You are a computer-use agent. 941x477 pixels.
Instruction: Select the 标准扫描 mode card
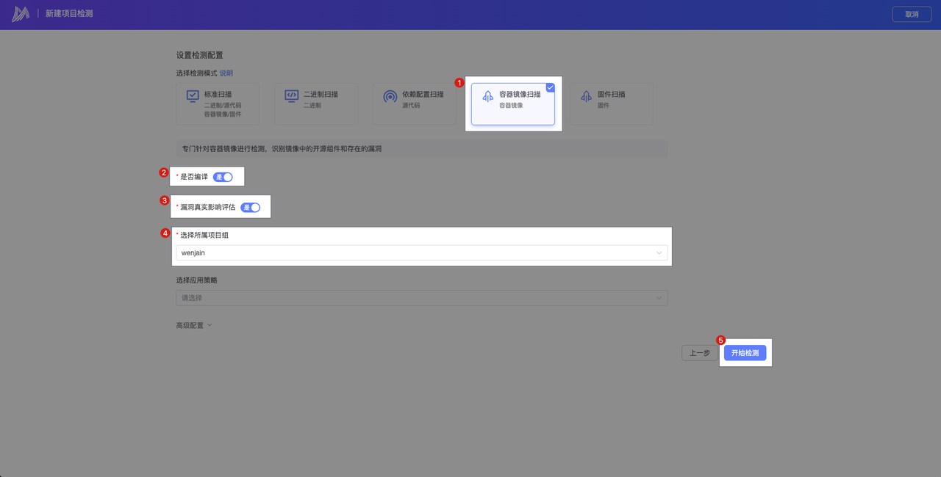(x=218, y=103)
